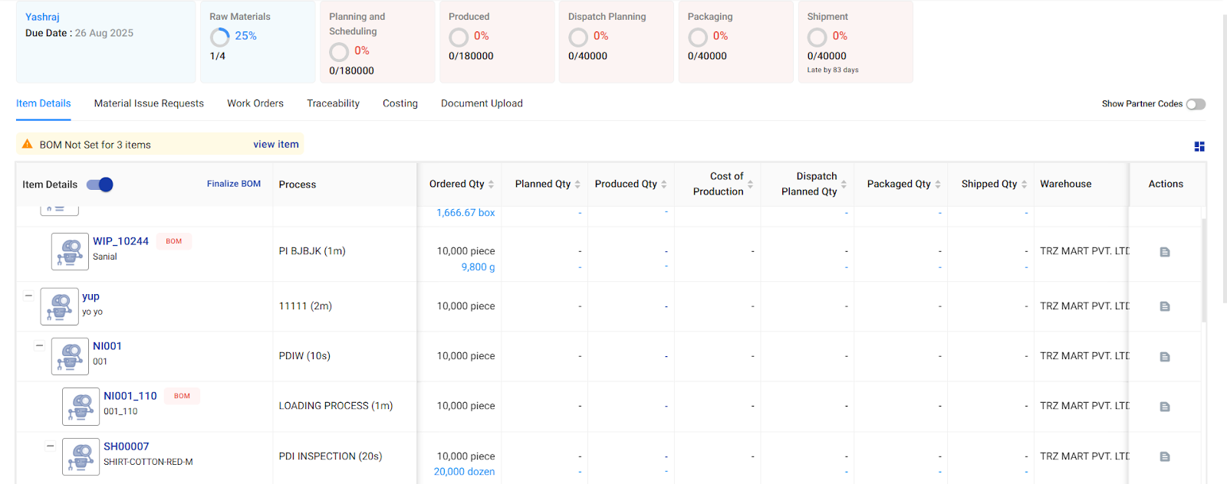This screenshot has height=484, width=1227.
Task: Enable the Show Partner Codes toggle
Action: pos(1195,104)
